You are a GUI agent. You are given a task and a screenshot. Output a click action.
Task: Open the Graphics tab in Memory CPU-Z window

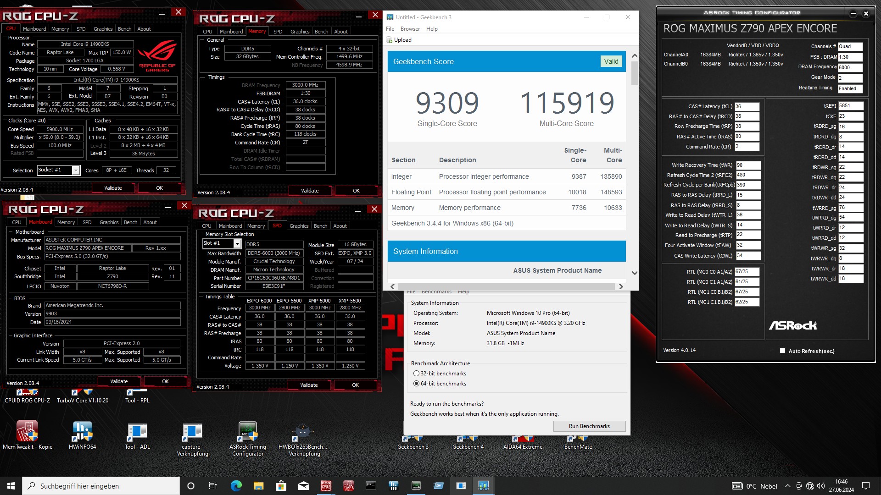tap(300, 32)
